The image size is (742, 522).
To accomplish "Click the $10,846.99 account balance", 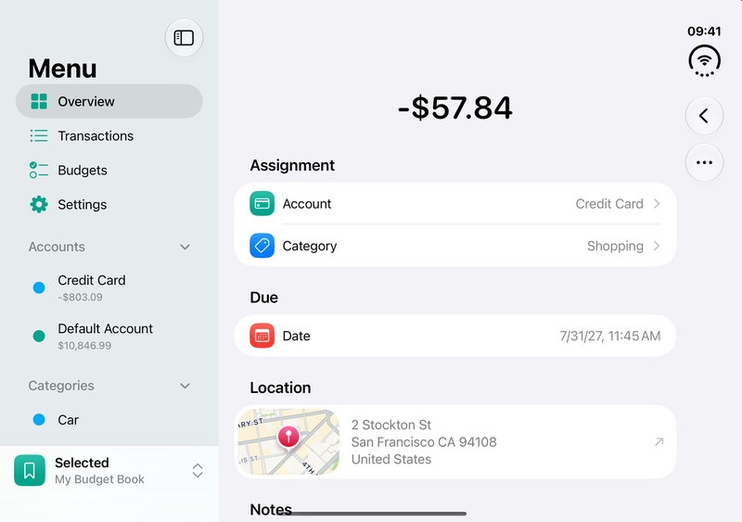I will point(84,346).
